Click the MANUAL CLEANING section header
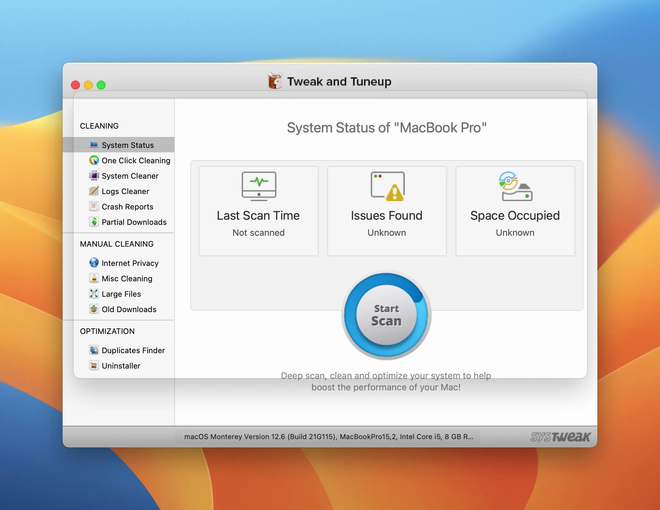660x510 pixels. [x=117, y=244]
